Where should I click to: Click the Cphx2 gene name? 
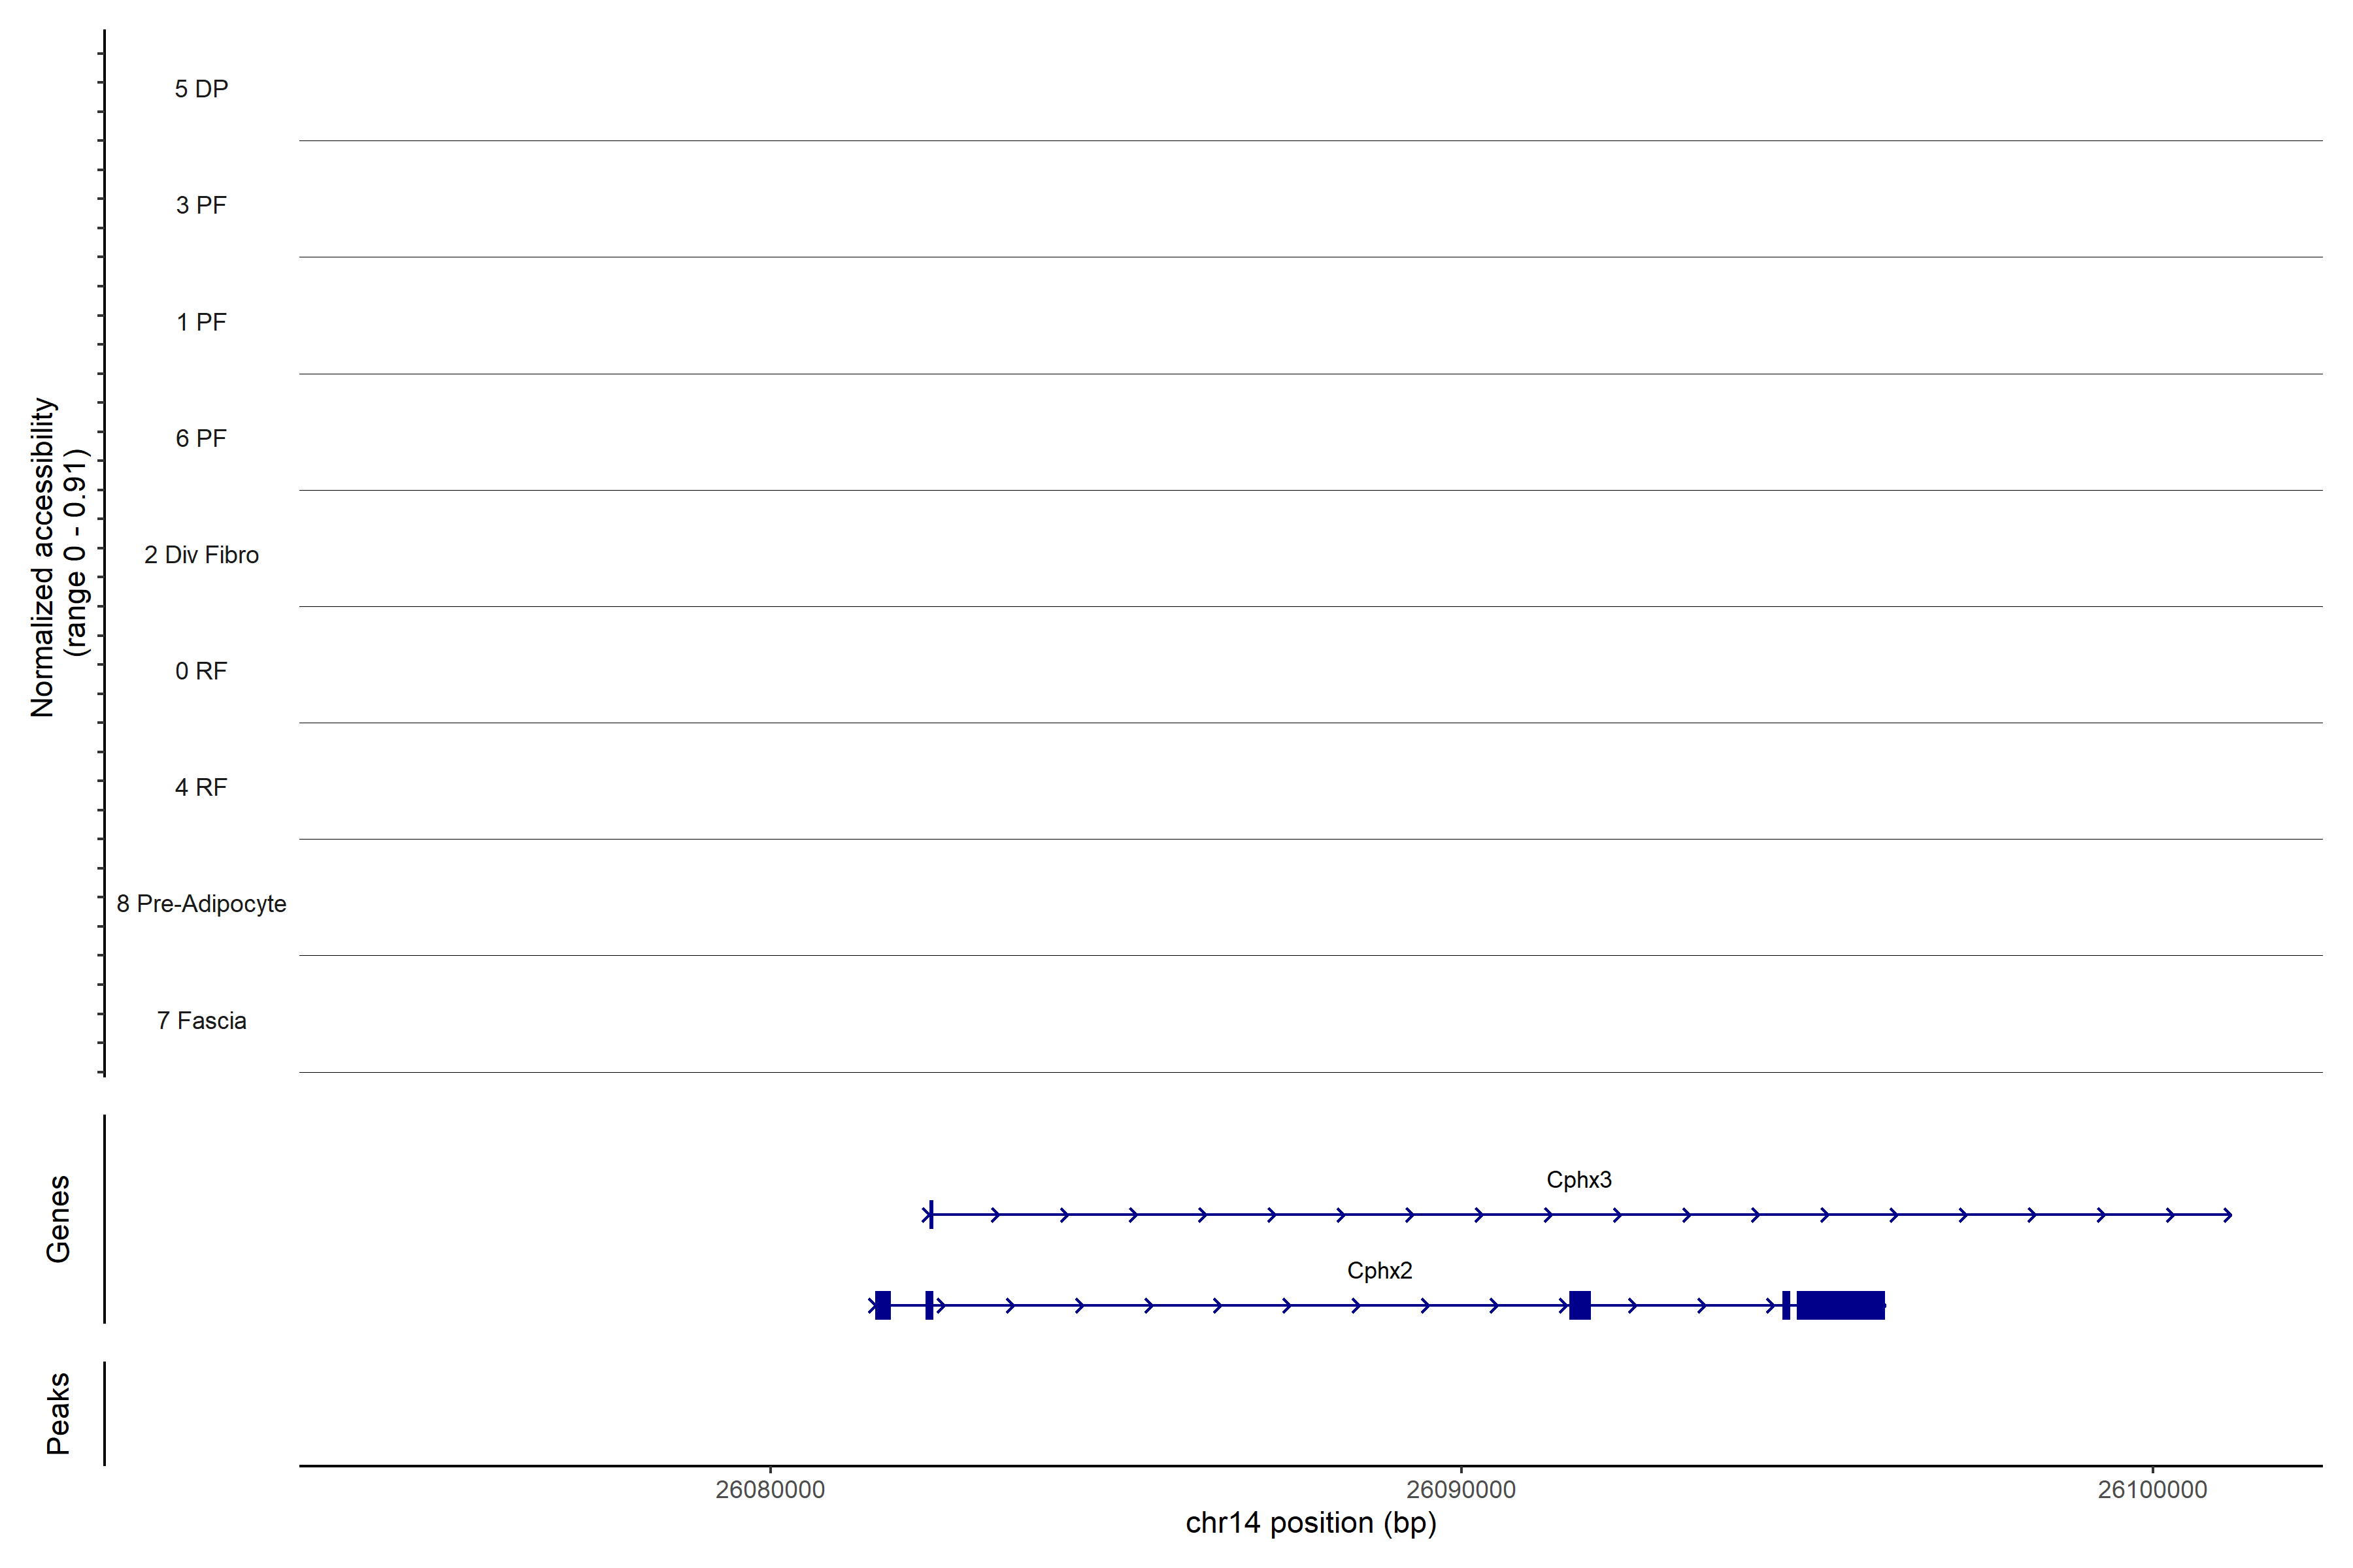pos(1380,1271)
